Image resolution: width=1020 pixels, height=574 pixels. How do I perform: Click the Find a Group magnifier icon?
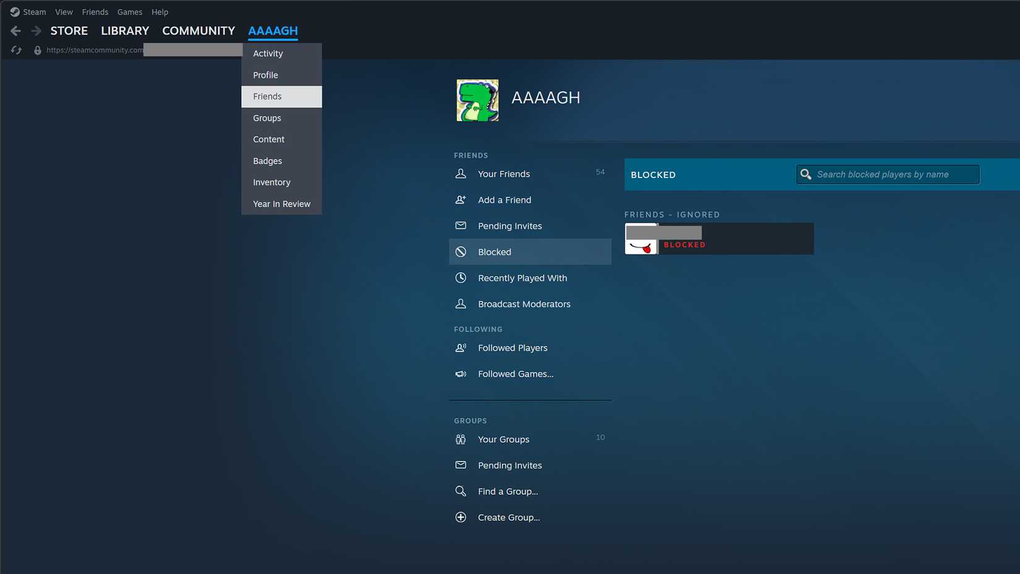(461, 490)
